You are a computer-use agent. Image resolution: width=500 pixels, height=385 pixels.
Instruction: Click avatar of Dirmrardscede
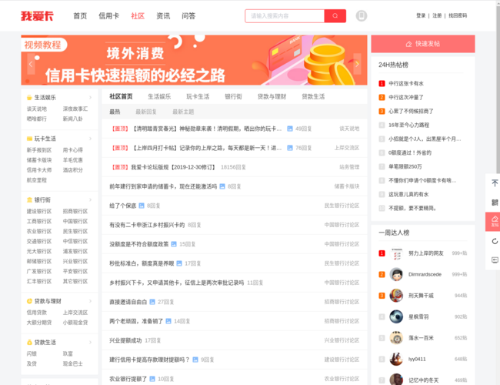click(x=396, y=275)
